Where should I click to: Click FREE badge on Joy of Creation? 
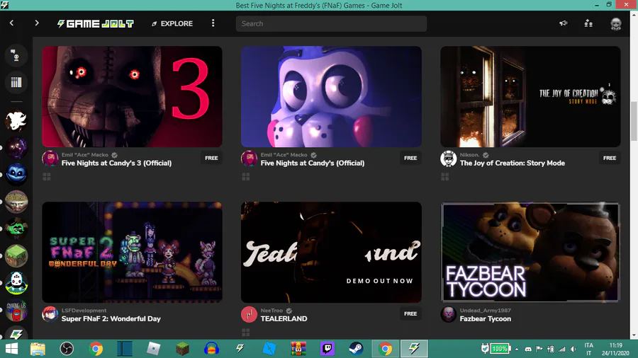[610, 158]
